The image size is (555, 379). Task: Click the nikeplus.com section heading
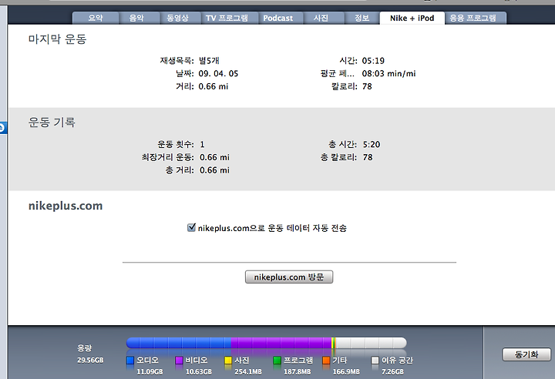[x=66, y=206]
